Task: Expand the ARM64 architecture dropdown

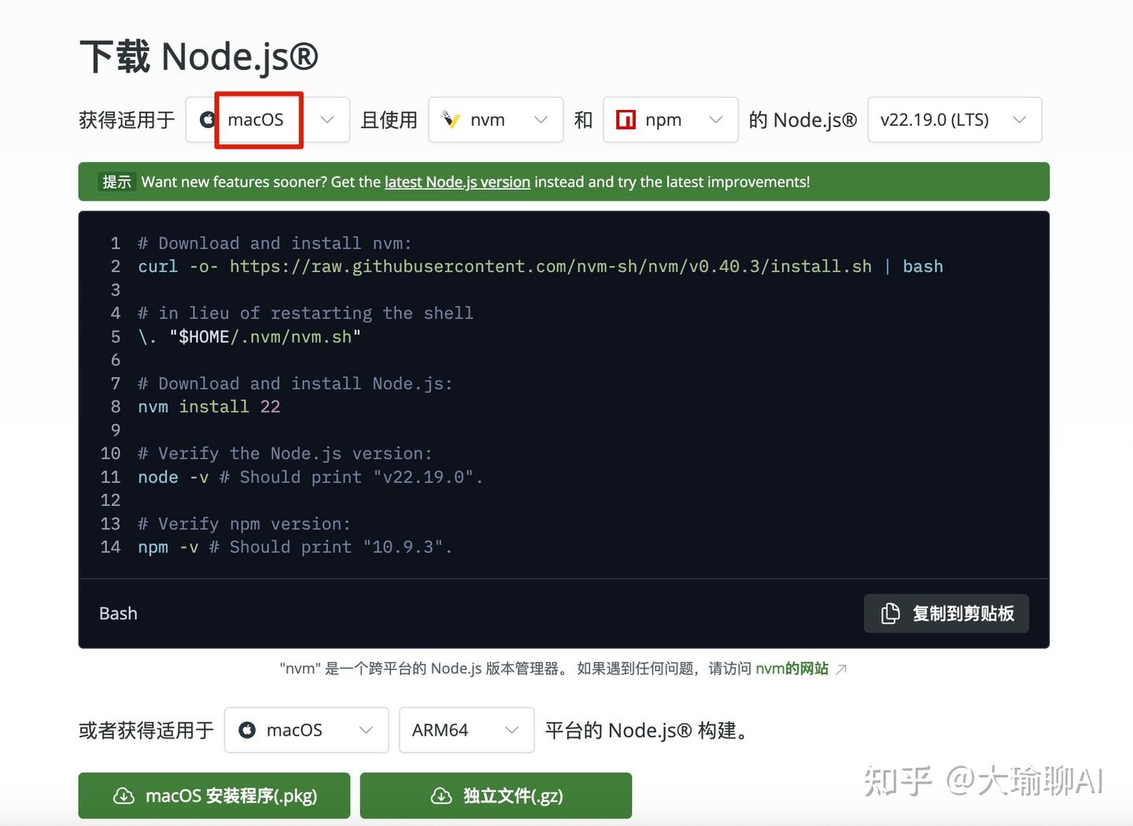Action: (511, 730)
